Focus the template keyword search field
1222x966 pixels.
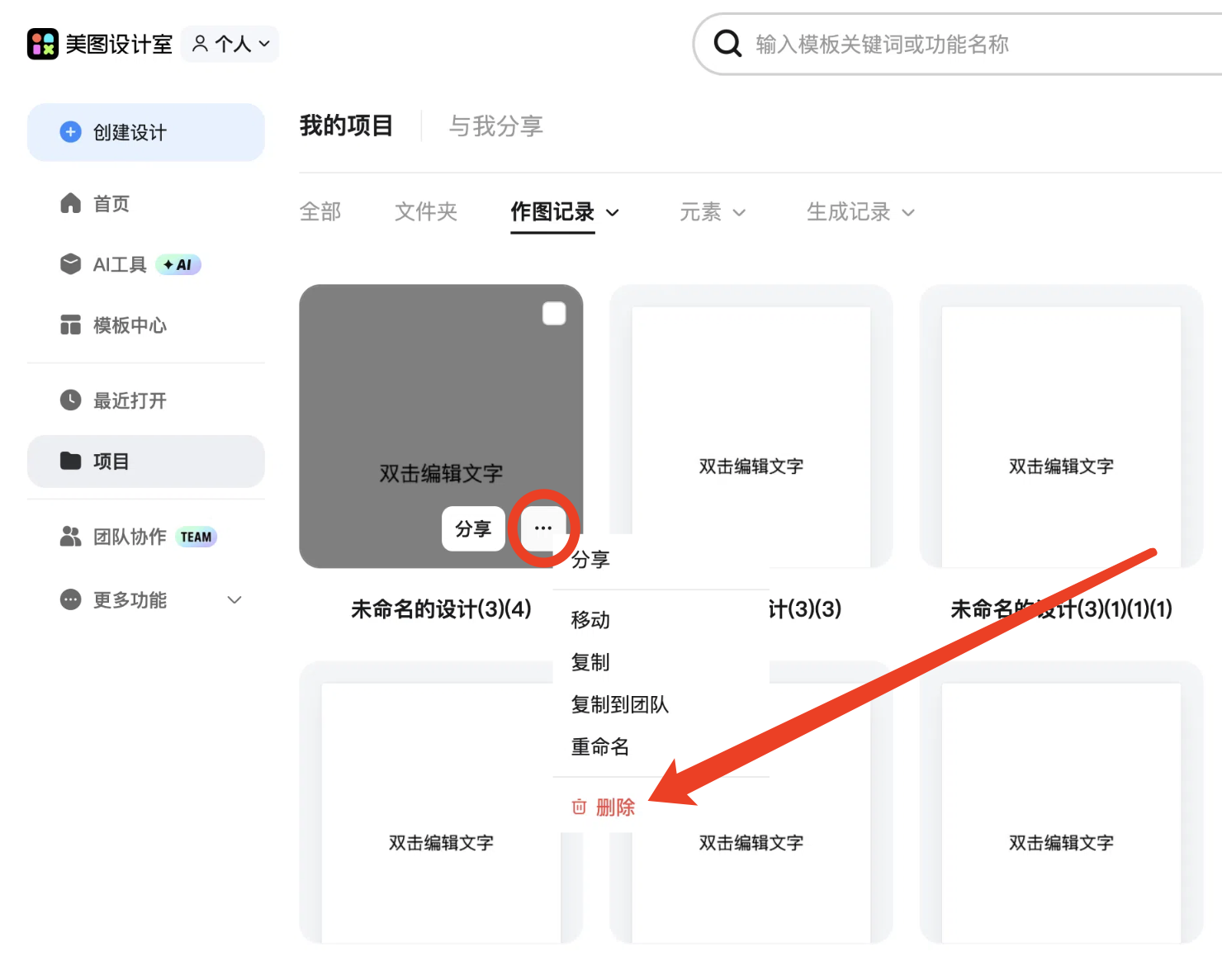(950, 45)
